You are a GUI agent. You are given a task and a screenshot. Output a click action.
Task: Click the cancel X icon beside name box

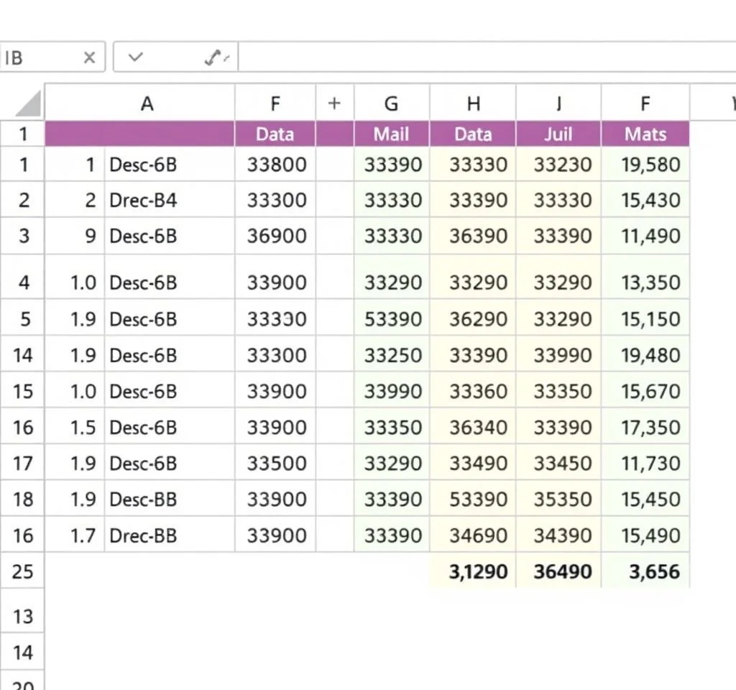tap(89, 58)
